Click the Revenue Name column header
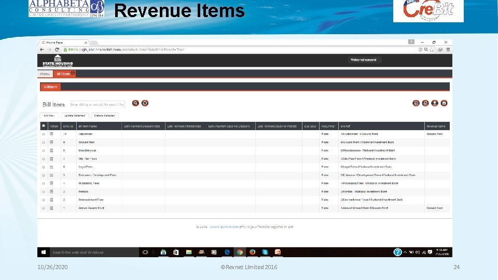Image resolution: width=498 pixels, height=280 pixels. (436, 127)
